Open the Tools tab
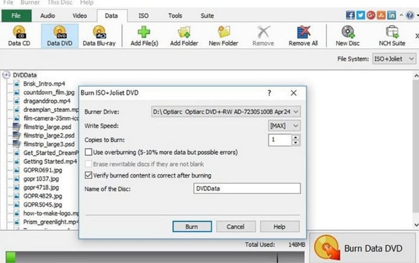The image size is (419, 263). pos(175,16)
